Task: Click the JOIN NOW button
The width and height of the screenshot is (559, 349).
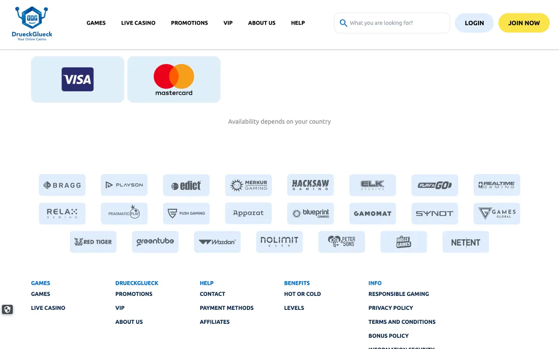Action: pos(524,23)
